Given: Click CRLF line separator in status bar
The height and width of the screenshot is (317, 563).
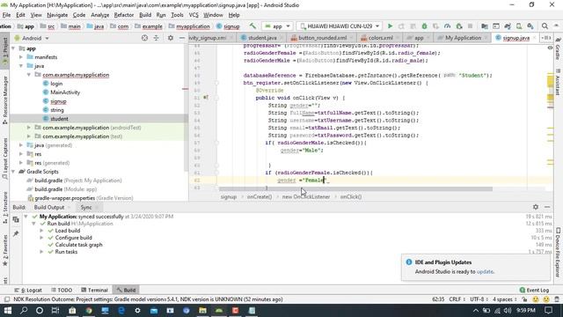Looking at the screenshot, I should [x=457, y=299].
